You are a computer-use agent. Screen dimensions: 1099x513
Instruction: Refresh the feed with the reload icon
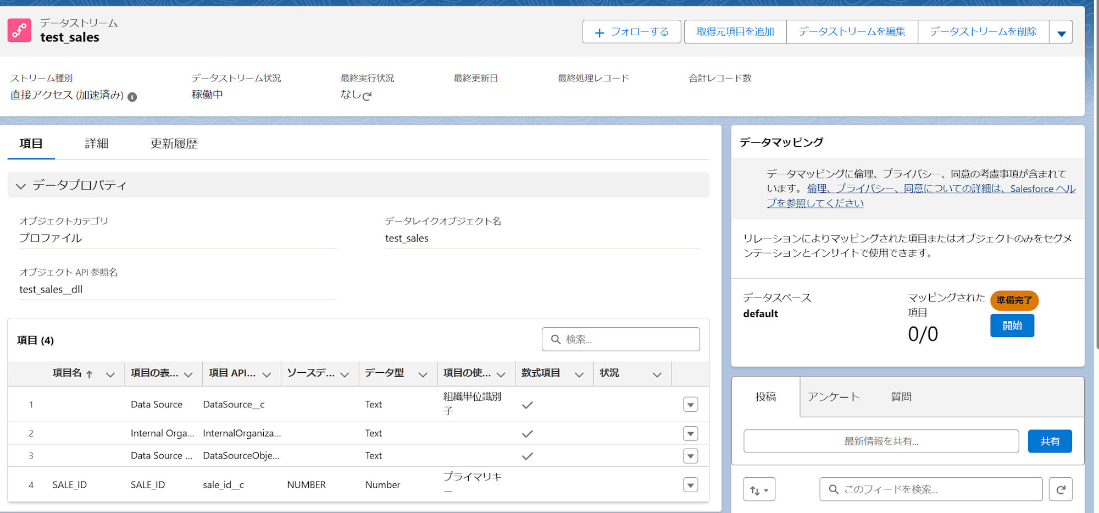click(x=1061, y=489)
